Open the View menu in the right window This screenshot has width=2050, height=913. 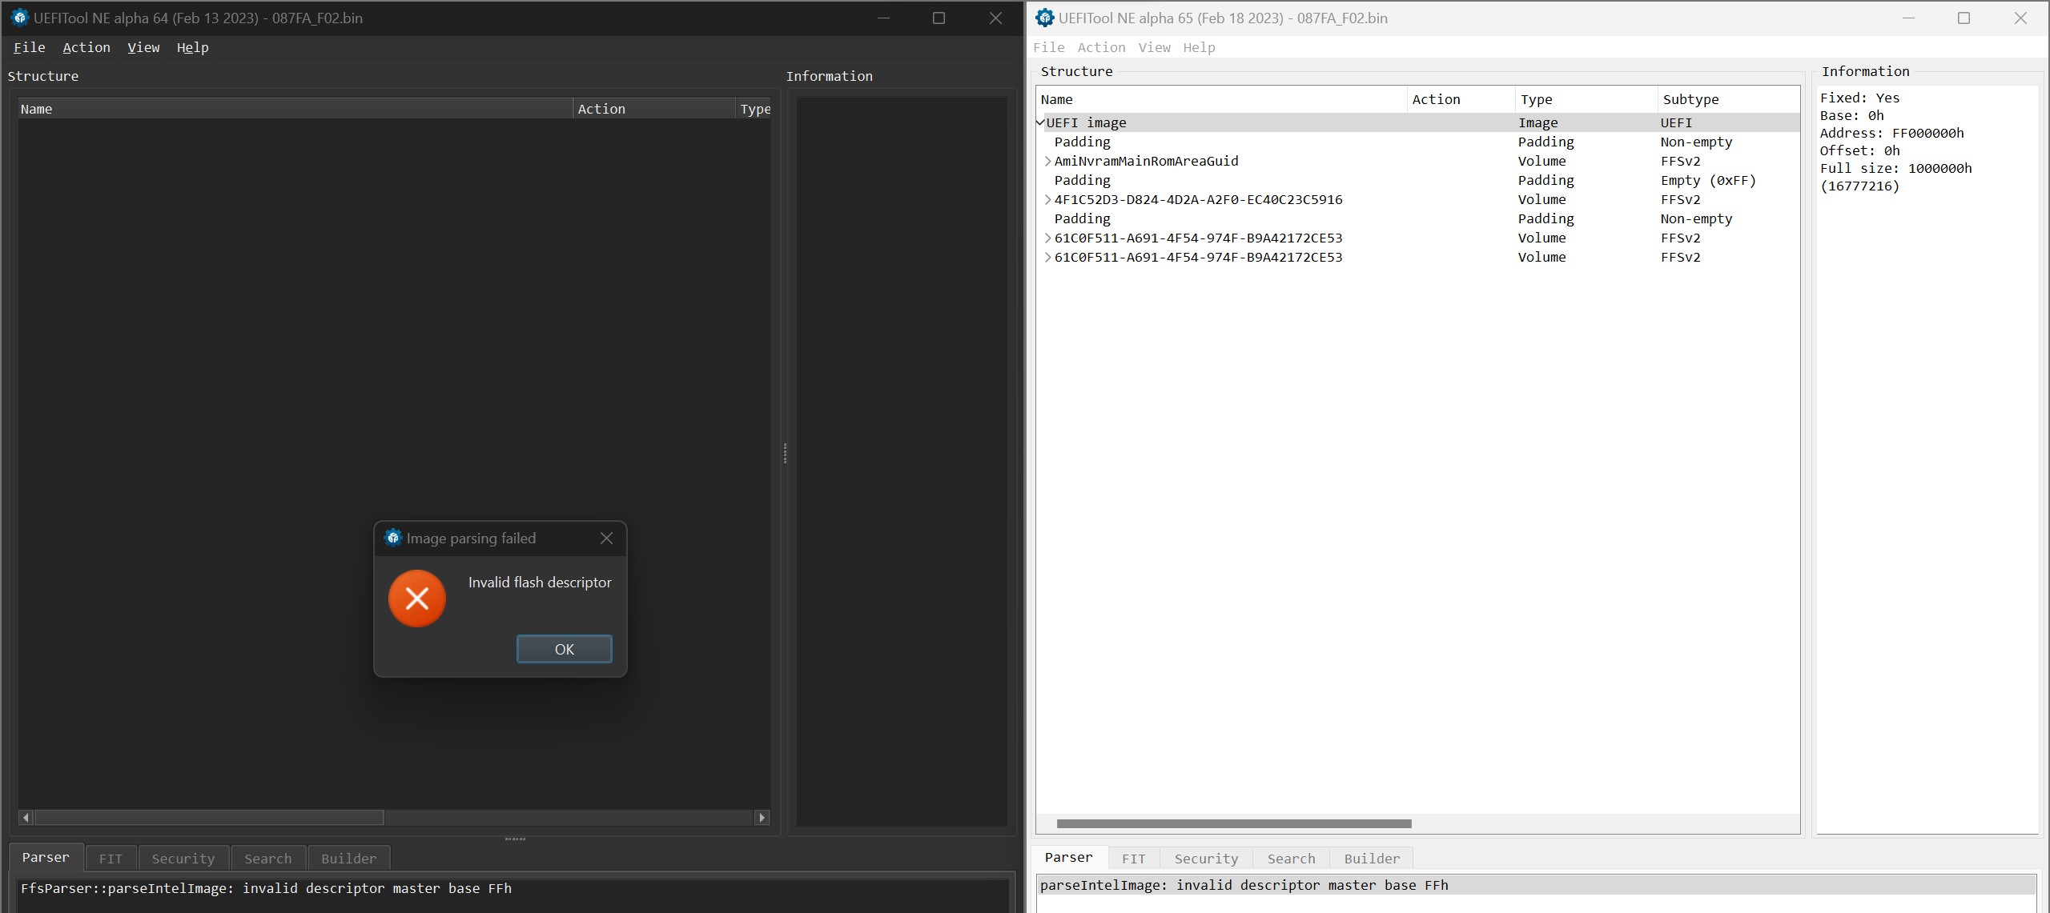(x=1153, y=47)
